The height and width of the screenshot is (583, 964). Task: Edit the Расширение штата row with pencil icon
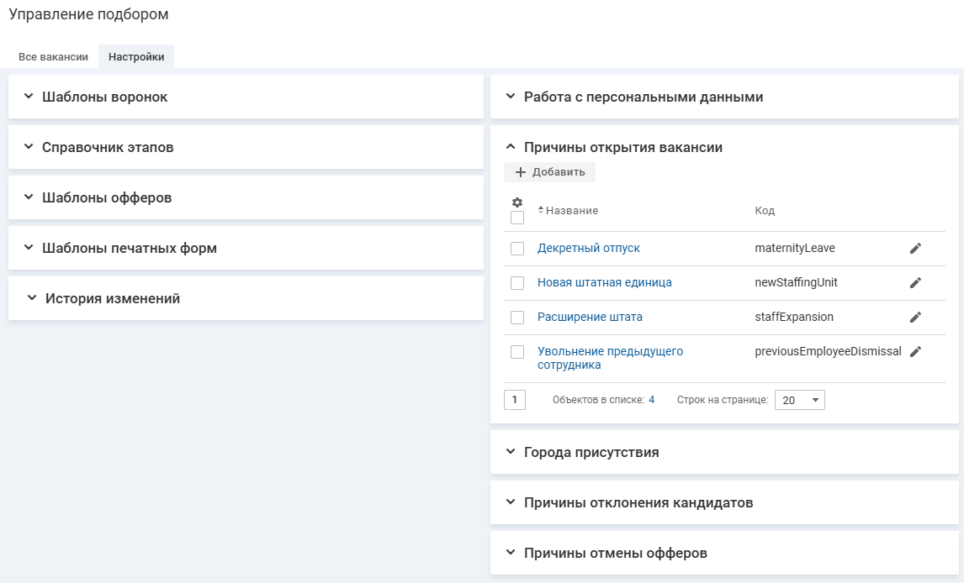[x=915, y=318]
